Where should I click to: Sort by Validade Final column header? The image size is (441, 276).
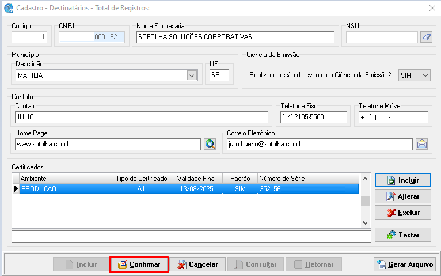coord(196,179)
